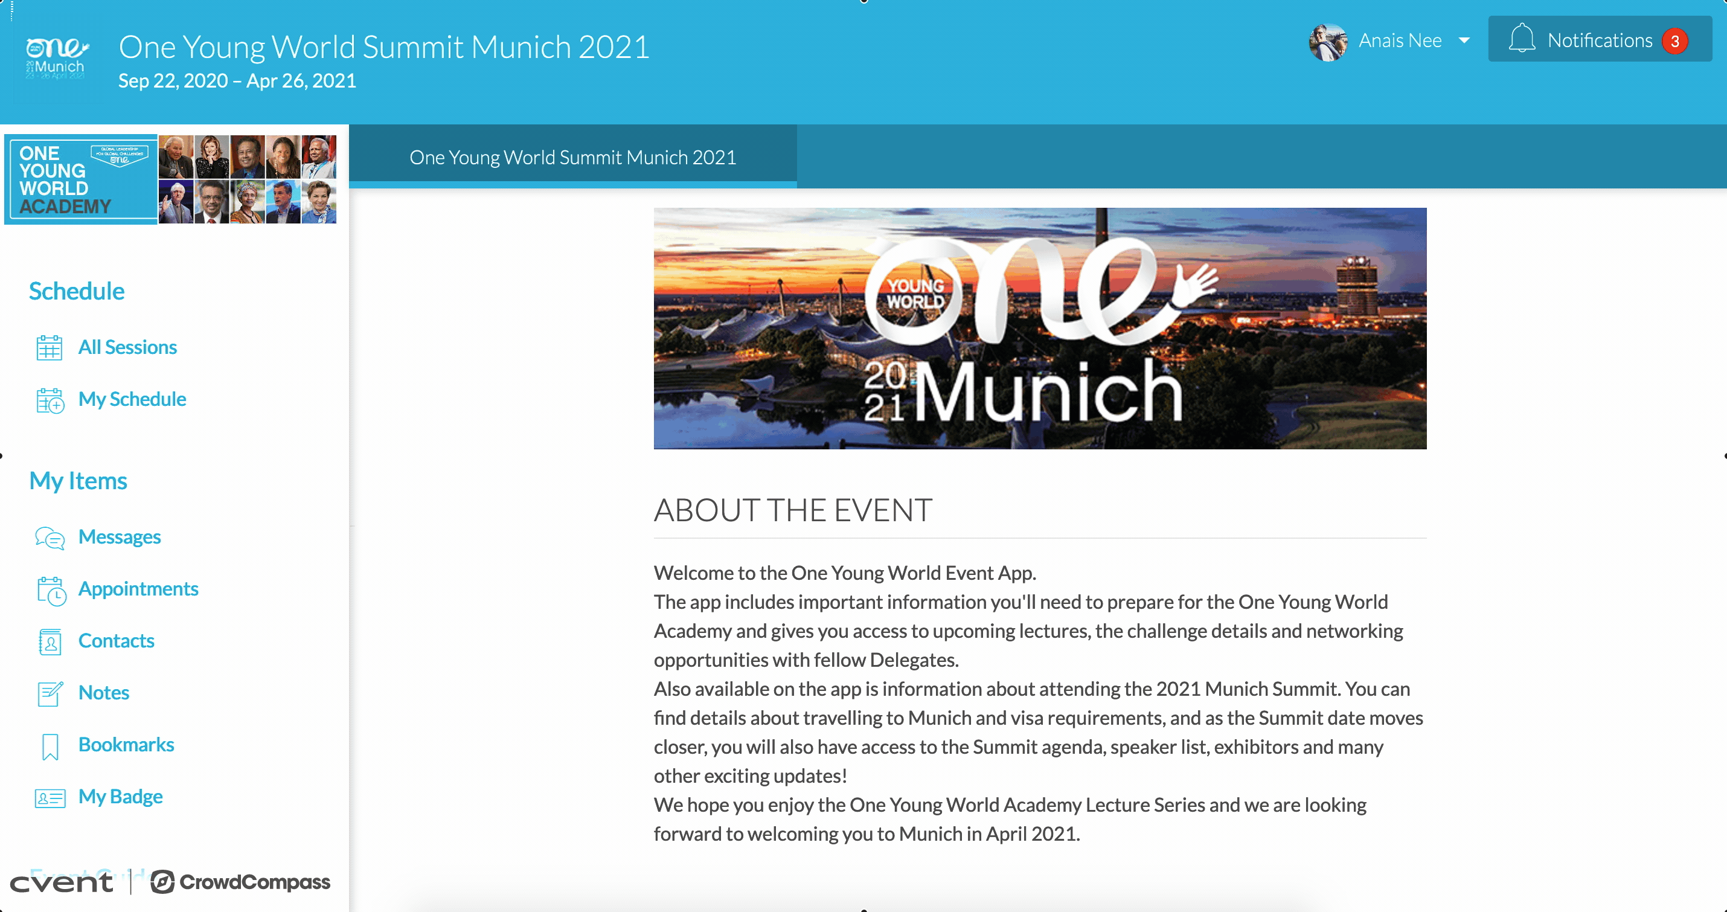Click the cvent logo
The width and height of the screenshot is (1727, 912).
[x=61, y=882]
